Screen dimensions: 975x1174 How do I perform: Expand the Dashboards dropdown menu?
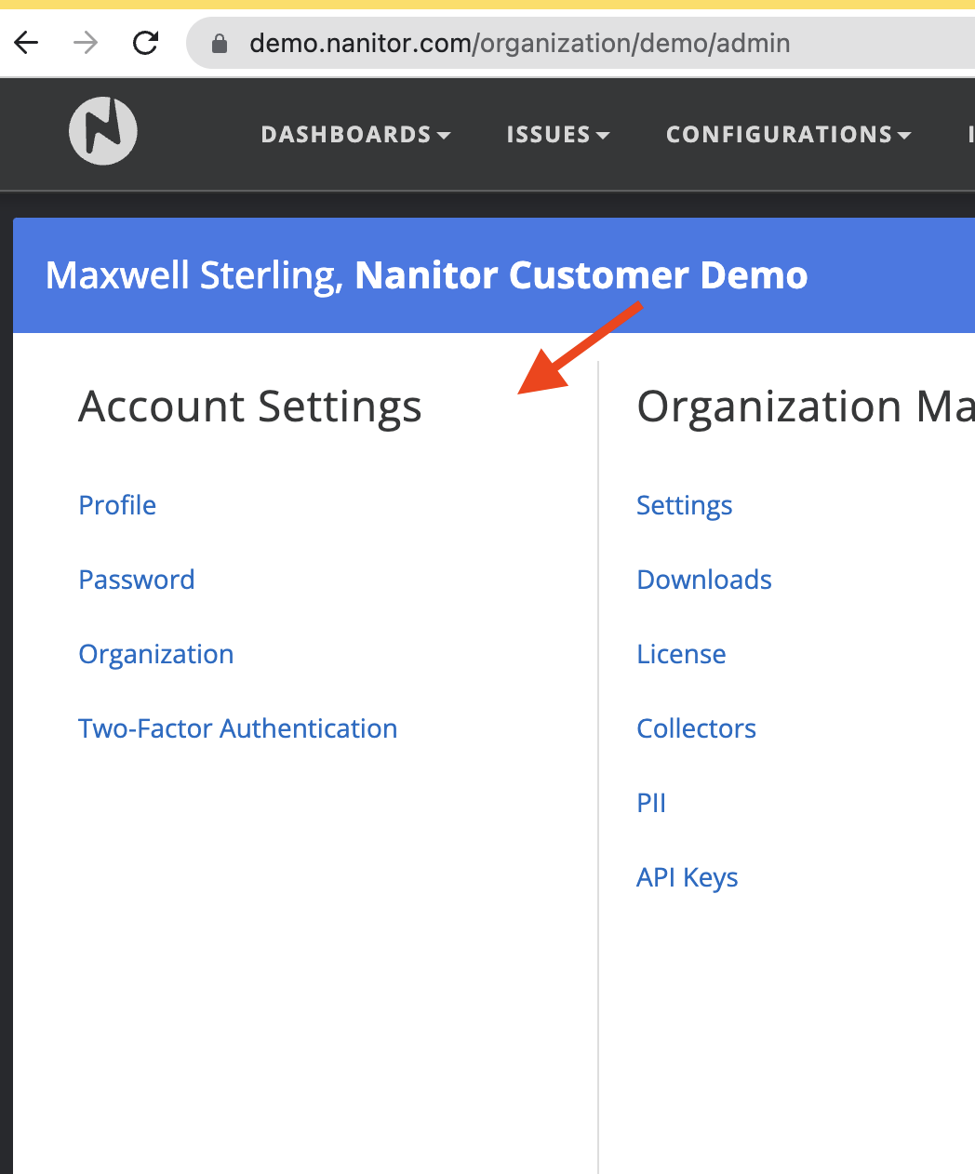tap(355, 135)
